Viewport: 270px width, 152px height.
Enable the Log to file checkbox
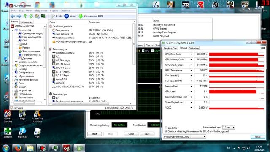pyautogui.click(x=166, y=128)
